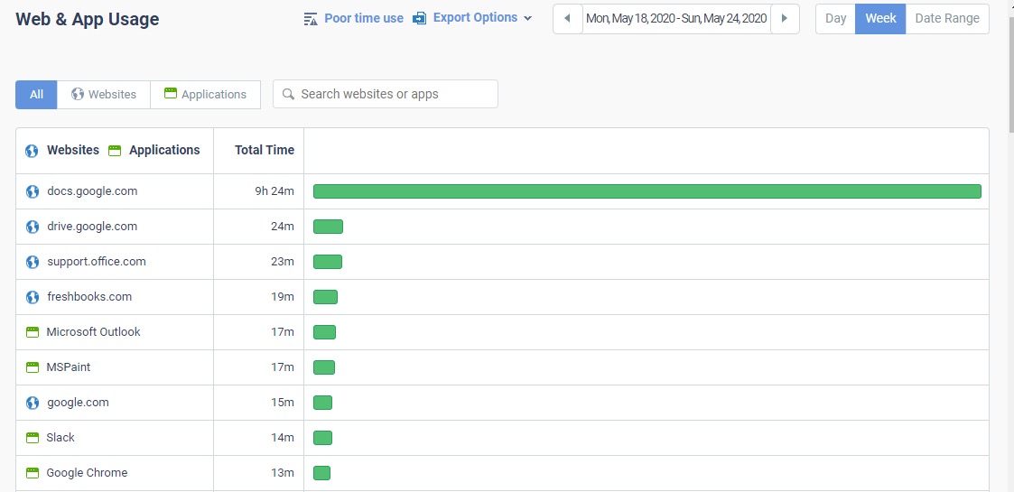Viewport: 1014px width, 492px height.
Task: Click the Poor time use sort icon
Action: (311, 19)
